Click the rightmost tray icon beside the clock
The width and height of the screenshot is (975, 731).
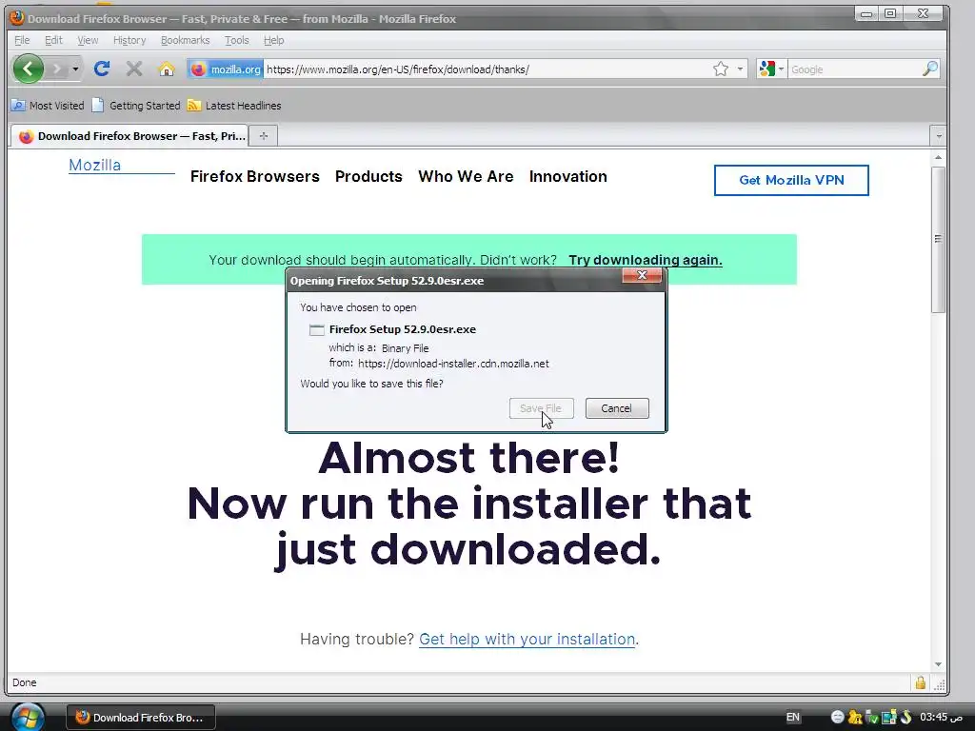(x=906, y=718)
